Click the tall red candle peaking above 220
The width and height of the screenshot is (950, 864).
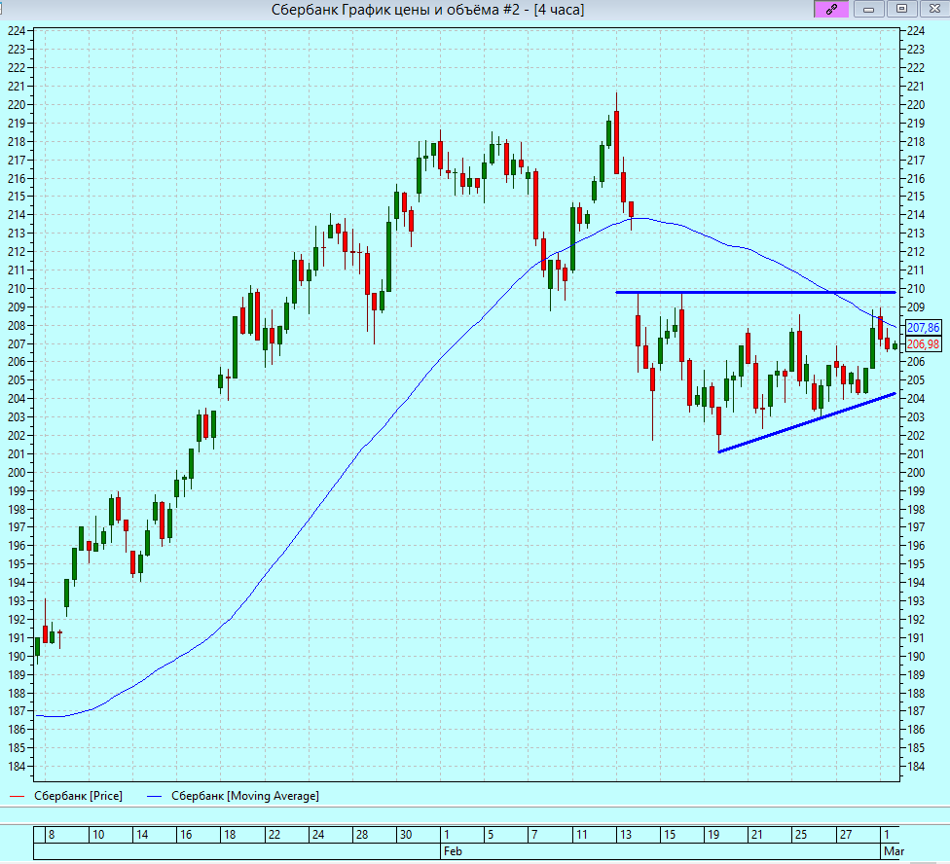[x=617, y=142]
